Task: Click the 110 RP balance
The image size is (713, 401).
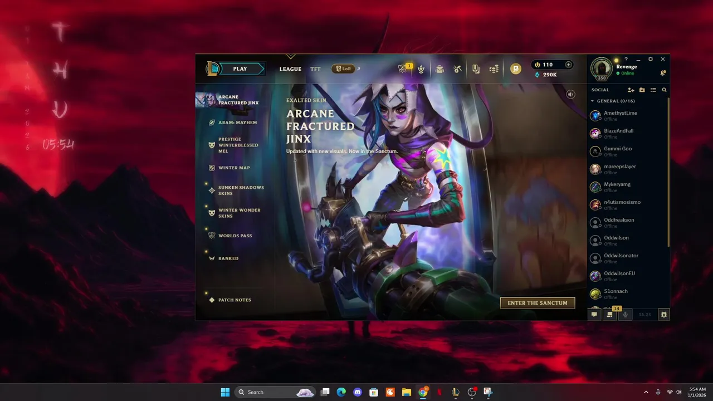Action: click(544, 65)
